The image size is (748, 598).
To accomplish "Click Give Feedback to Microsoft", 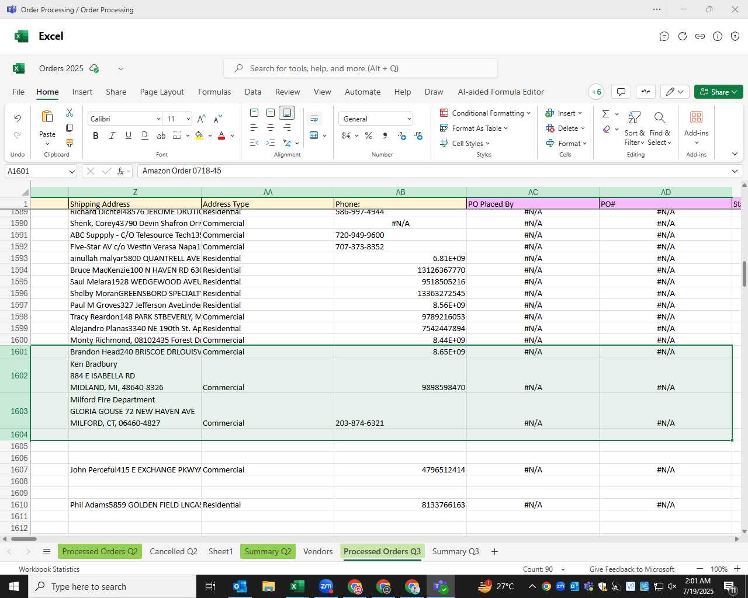I will (632, 569).
